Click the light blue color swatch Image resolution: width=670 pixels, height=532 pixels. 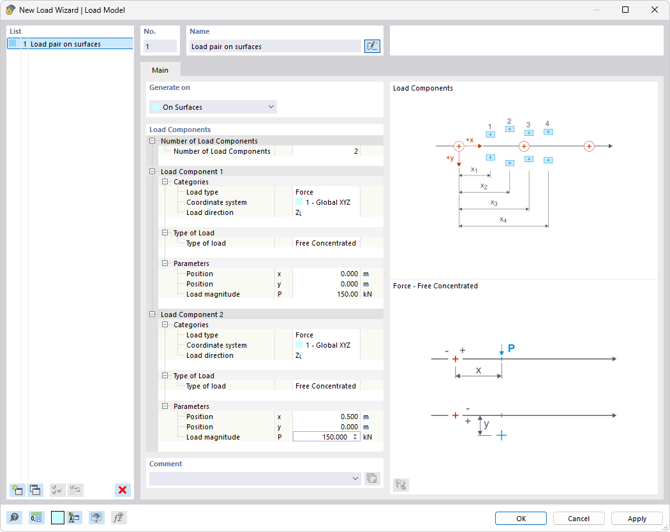coord(57,517)
